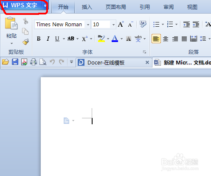Center align text
The width and height of the screenshot is (211, 176).
pyautogui.click(x=166, y=39)
